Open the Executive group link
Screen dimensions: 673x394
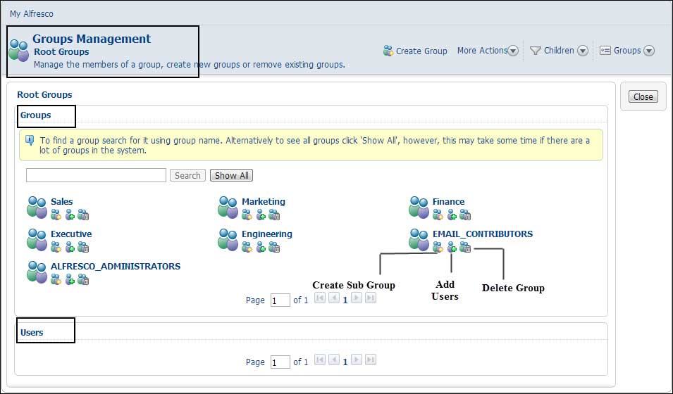coord(71,234)
